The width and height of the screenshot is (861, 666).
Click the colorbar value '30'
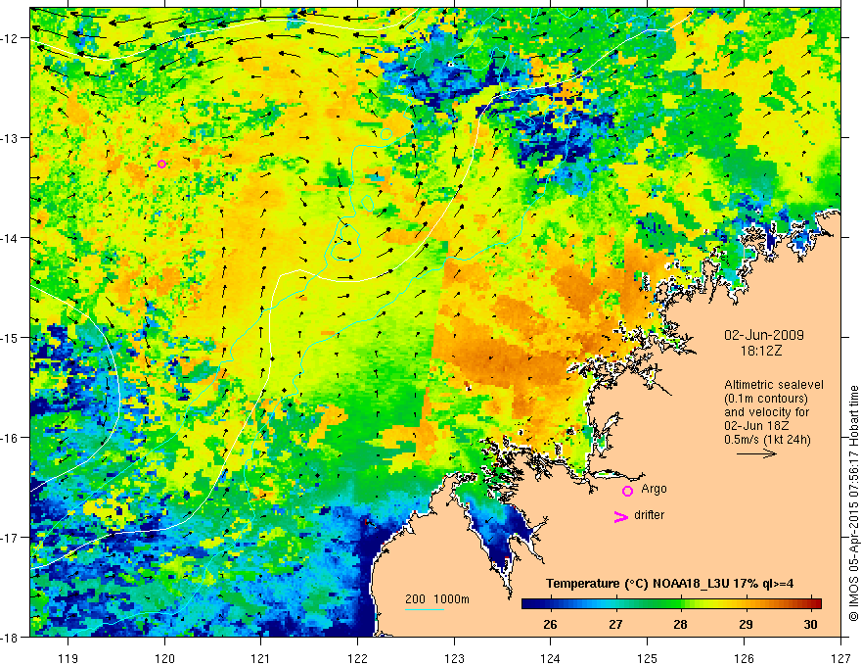[810, 624]
